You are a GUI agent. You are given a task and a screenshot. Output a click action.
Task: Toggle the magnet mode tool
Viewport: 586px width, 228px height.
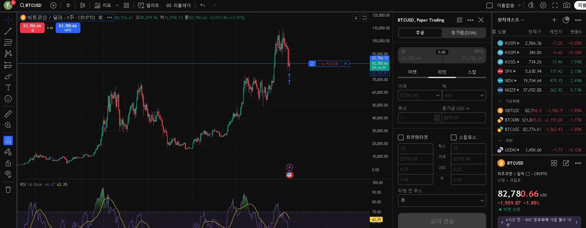8,141
